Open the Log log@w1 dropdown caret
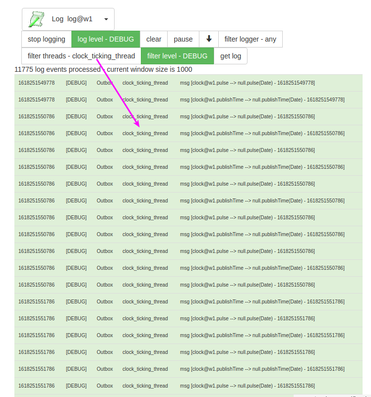Viewport: 371px width, 397px height. point(106,19)
